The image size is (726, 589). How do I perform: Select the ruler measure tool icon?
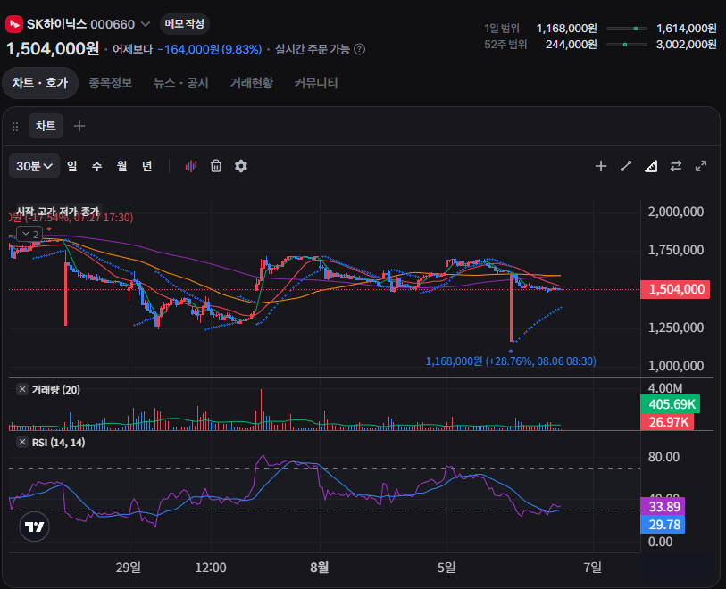[651, 166]
